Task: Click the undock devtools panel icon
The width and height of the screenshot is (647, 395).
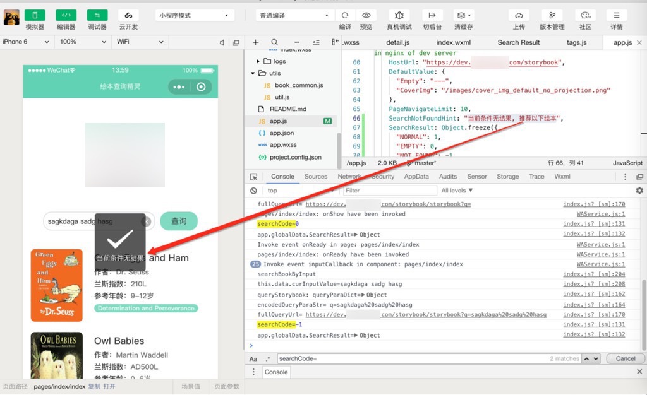Action: click(639, 177)
